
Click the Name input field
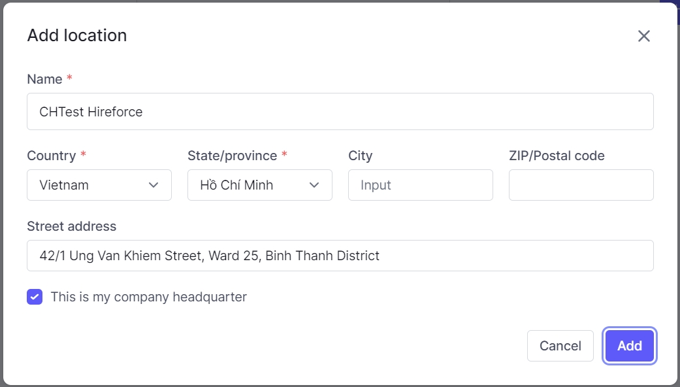(x=340, y=112)
